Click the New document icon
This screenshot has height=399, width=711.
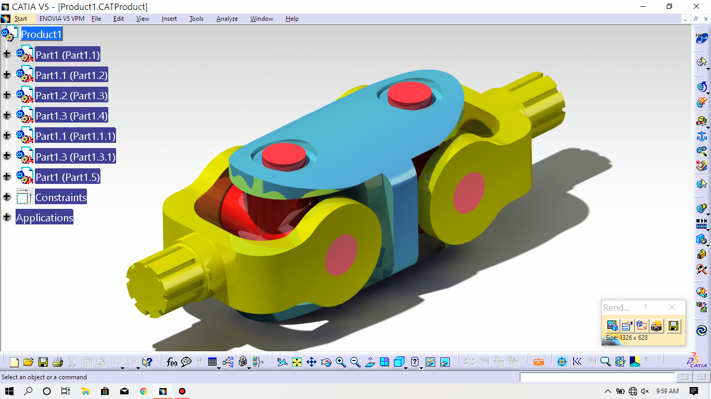(x=14, y=362)
